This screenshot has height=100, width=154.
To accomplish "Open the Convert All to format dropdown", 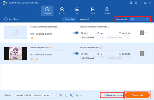I will point(139,19).
